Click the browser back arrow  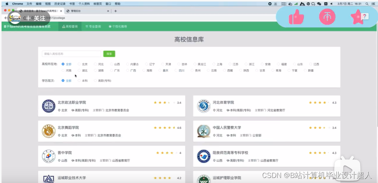[x=6, y=18]
